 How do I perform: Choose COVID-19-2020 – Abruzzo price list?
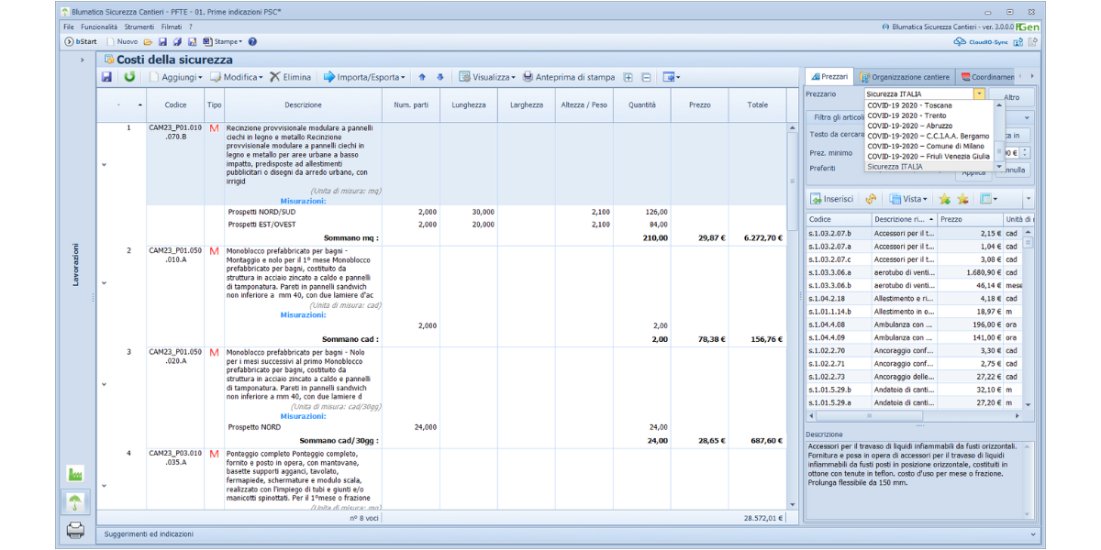pyautogui.click(x=928, y=126)
